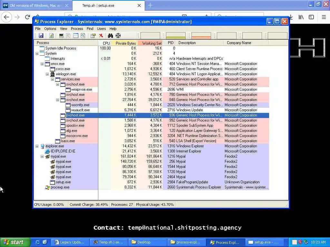The width and height of the screenshot is (330, 247).
Task: Switch to Legacy Upda... taskbar button
Action: click(70, 242)
